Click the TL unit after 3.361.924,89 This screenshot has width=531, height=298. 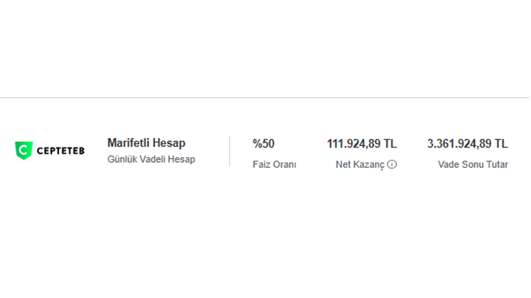501,144
